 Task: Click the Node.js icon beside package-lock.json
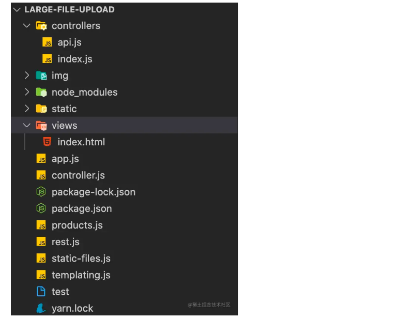click(x=41, y=192)
